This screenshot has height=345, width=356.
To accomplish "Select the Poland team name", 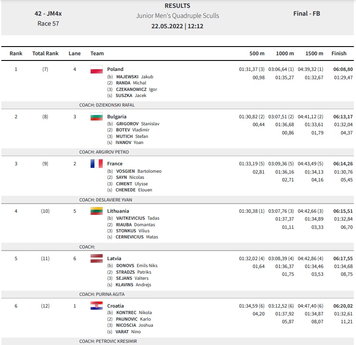I will [115, 69].
